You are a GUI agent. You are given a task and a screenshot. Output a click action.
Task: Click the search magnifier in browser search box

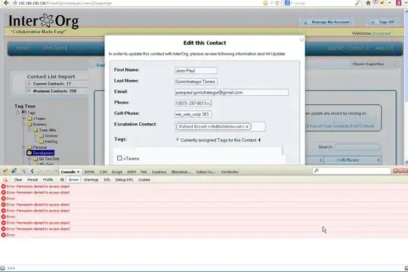click(358, 3)
